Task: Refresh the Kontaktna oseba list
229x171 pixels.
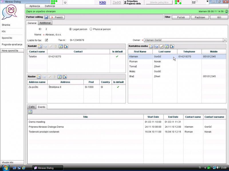Action: [x=167, y=46]
